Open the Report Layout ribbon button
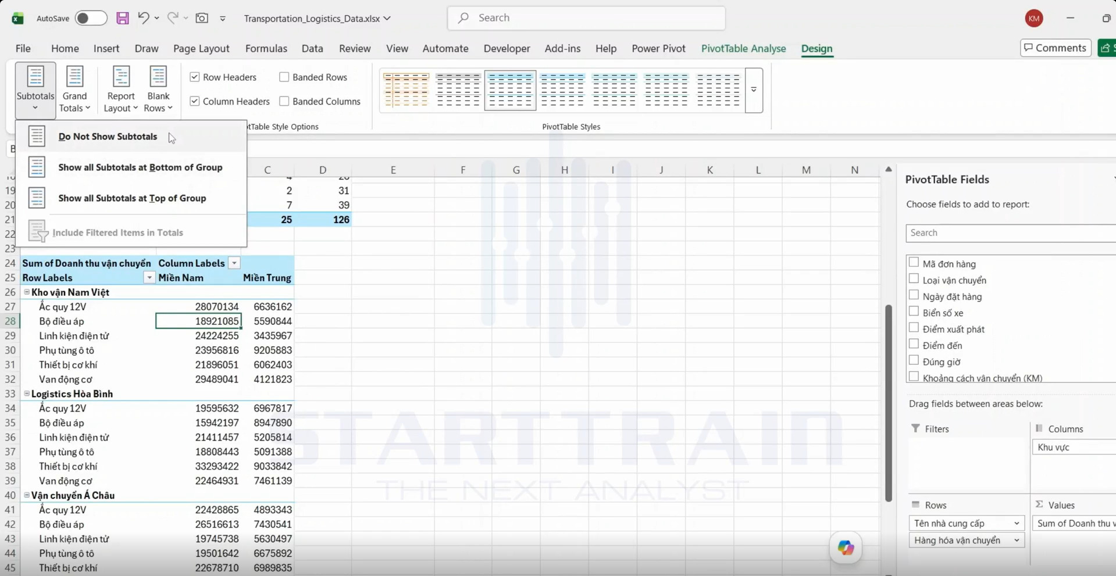The image size is (1116, 576). point(121,90)
